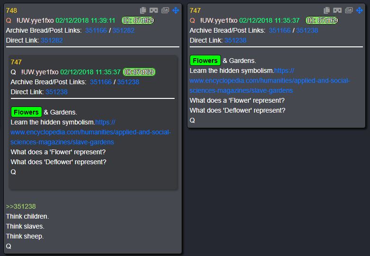
Task: Click post number 748
Action: point(11,10)
